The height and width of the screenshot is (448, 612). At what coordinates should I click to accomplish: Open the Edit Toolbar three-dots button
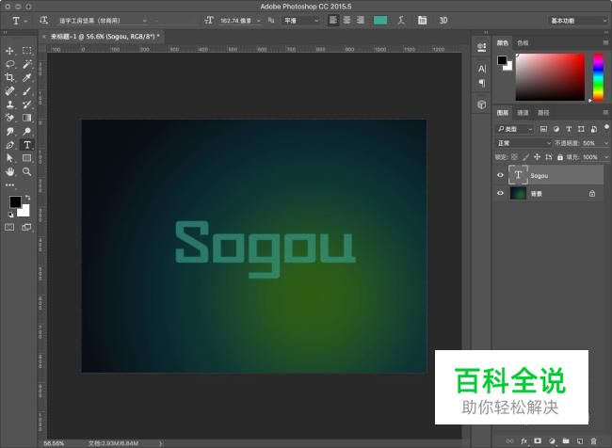click(x=9, y=185)
